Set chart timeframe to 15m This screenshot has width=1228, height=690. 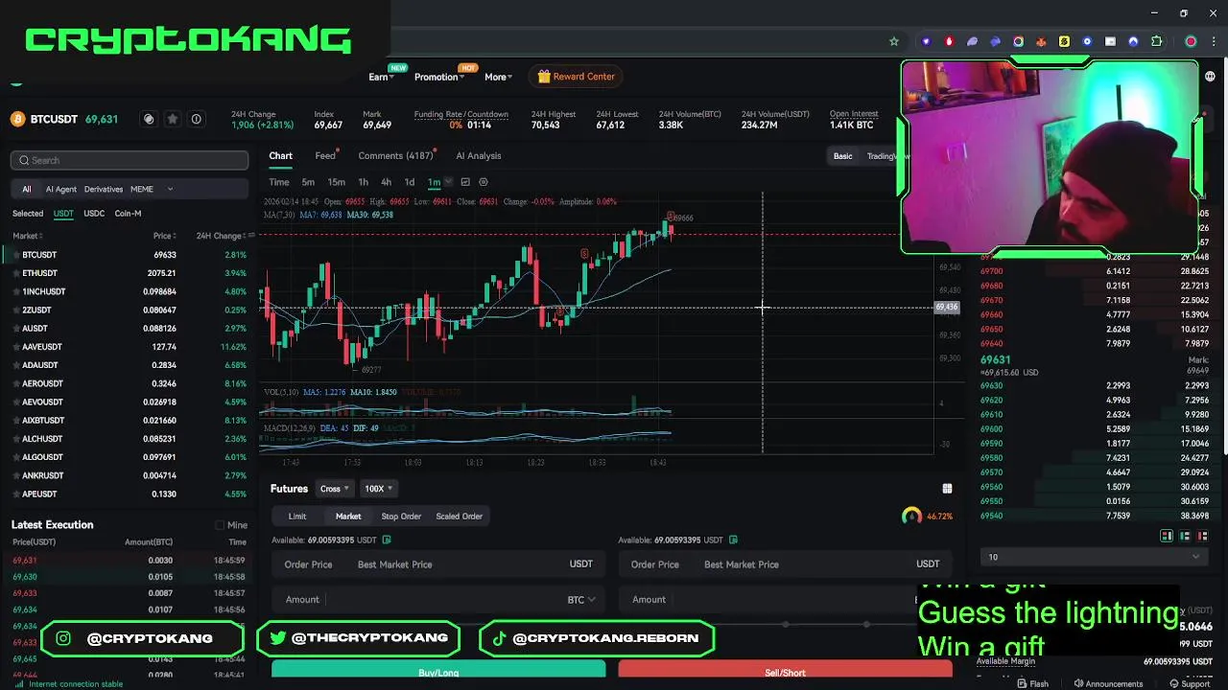point(336,182)
